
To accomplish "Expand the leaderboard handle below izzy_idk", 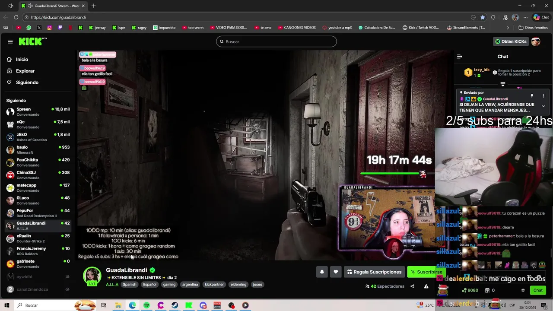I will pos(503,84).
